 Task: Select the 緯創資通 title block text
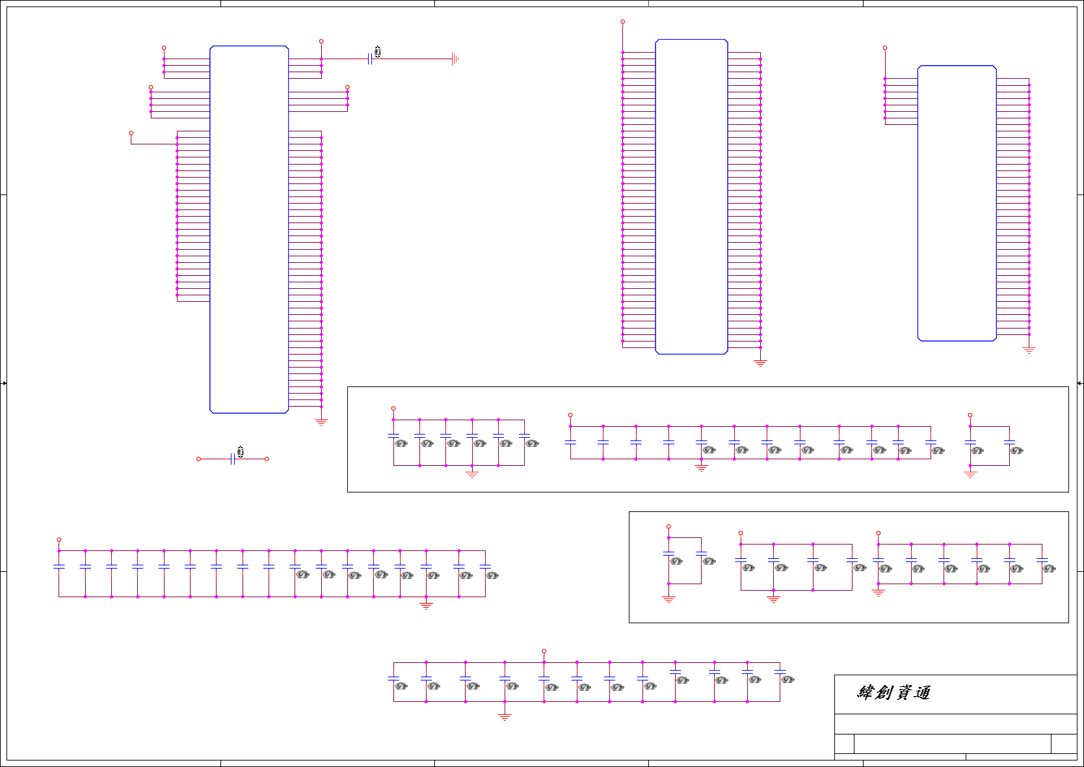point(893,692)
